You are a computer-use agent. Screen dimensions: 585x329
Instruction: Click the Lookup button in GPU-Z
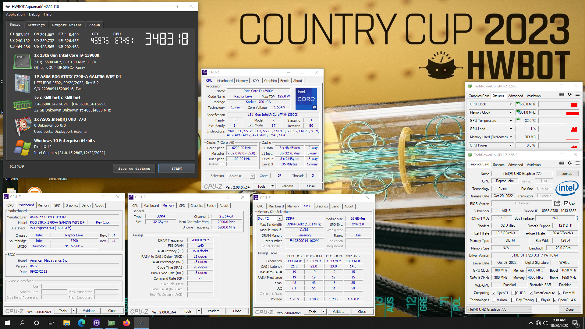567,174
